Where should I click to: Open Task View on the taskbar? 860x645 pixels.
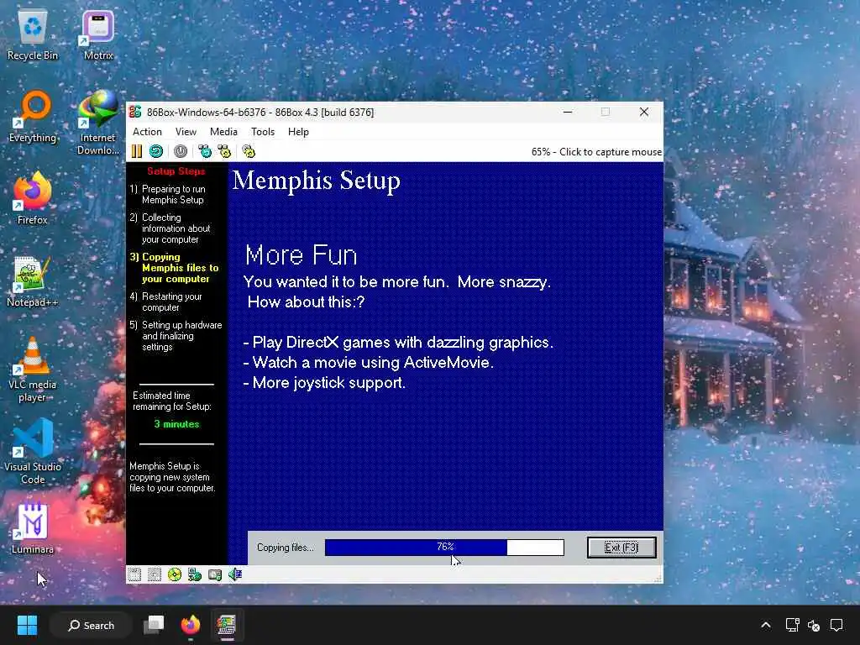[x=154, y=625]
